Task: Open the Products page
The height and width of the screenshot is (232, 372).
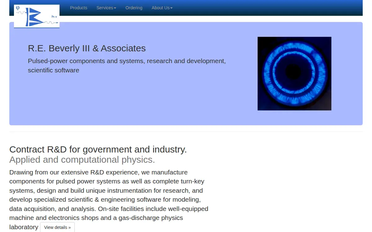Action: [78, 8]
